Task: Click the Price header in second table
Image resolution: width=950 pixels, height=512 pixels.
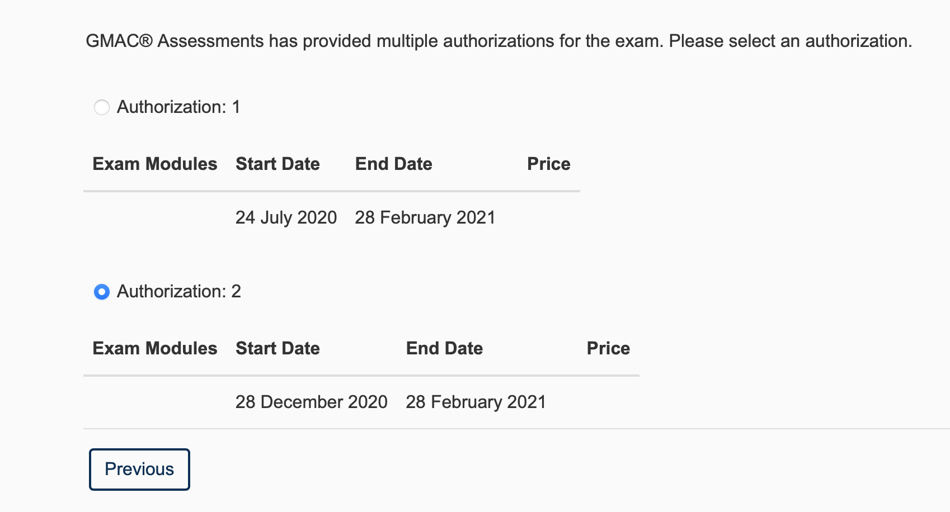Action: coord(608,348)
